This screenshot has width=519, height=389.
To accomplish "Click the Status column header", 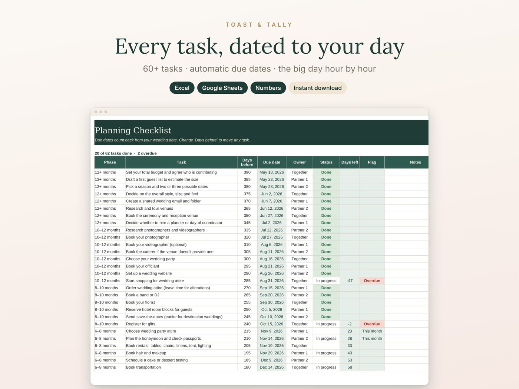I will pyautogui.click(x=326, y=162).
